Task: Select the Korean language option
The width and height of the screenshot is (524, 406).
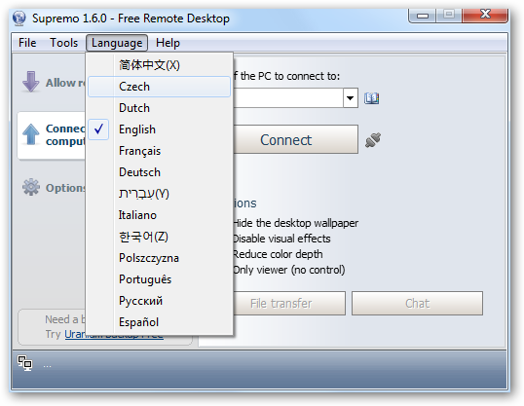Action: pyautogui.click(x=159, y=237)
